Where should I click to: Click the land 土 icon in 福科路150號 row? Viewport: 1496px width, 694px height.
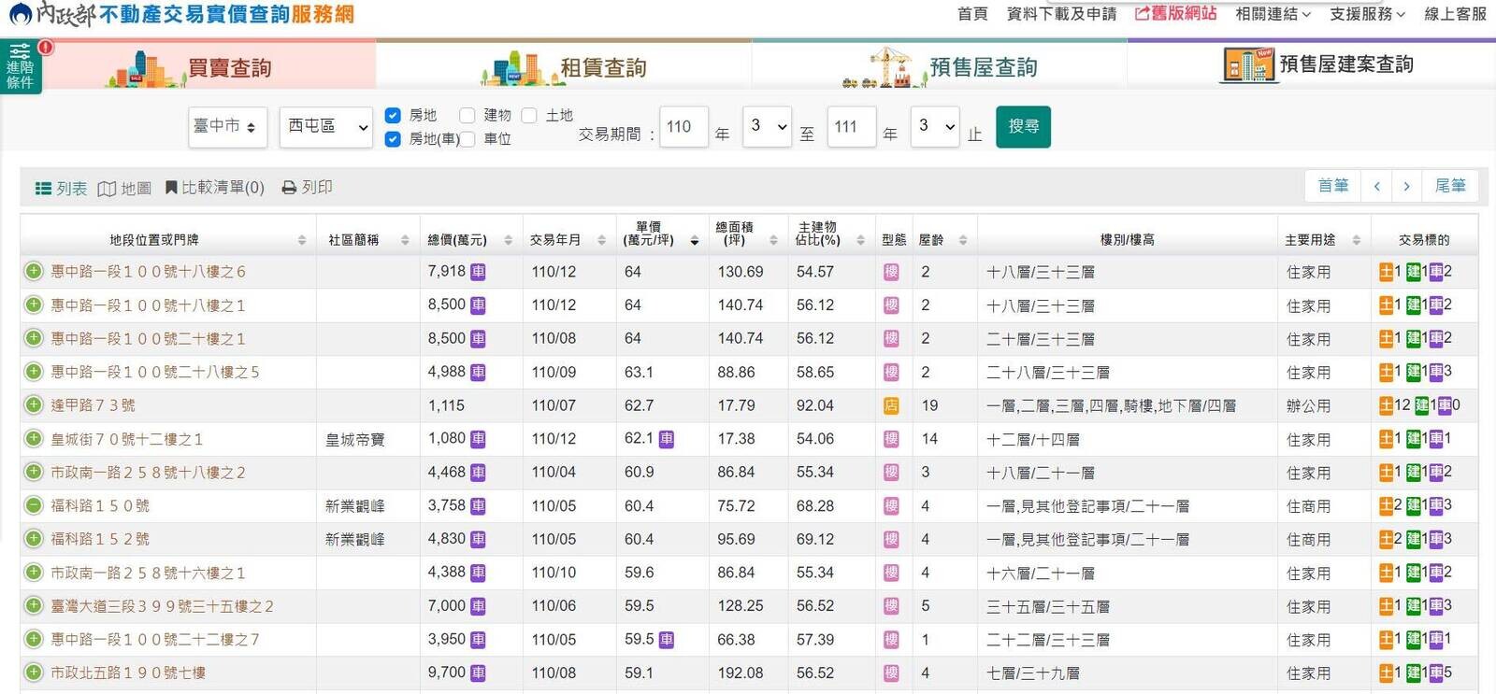(1387, 505)
